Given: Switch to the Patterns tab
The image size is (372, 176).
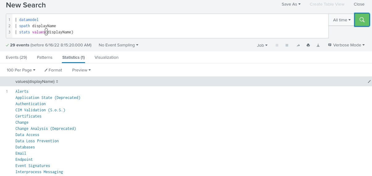Looking at the screenshot, I should (x=45, y=58).
